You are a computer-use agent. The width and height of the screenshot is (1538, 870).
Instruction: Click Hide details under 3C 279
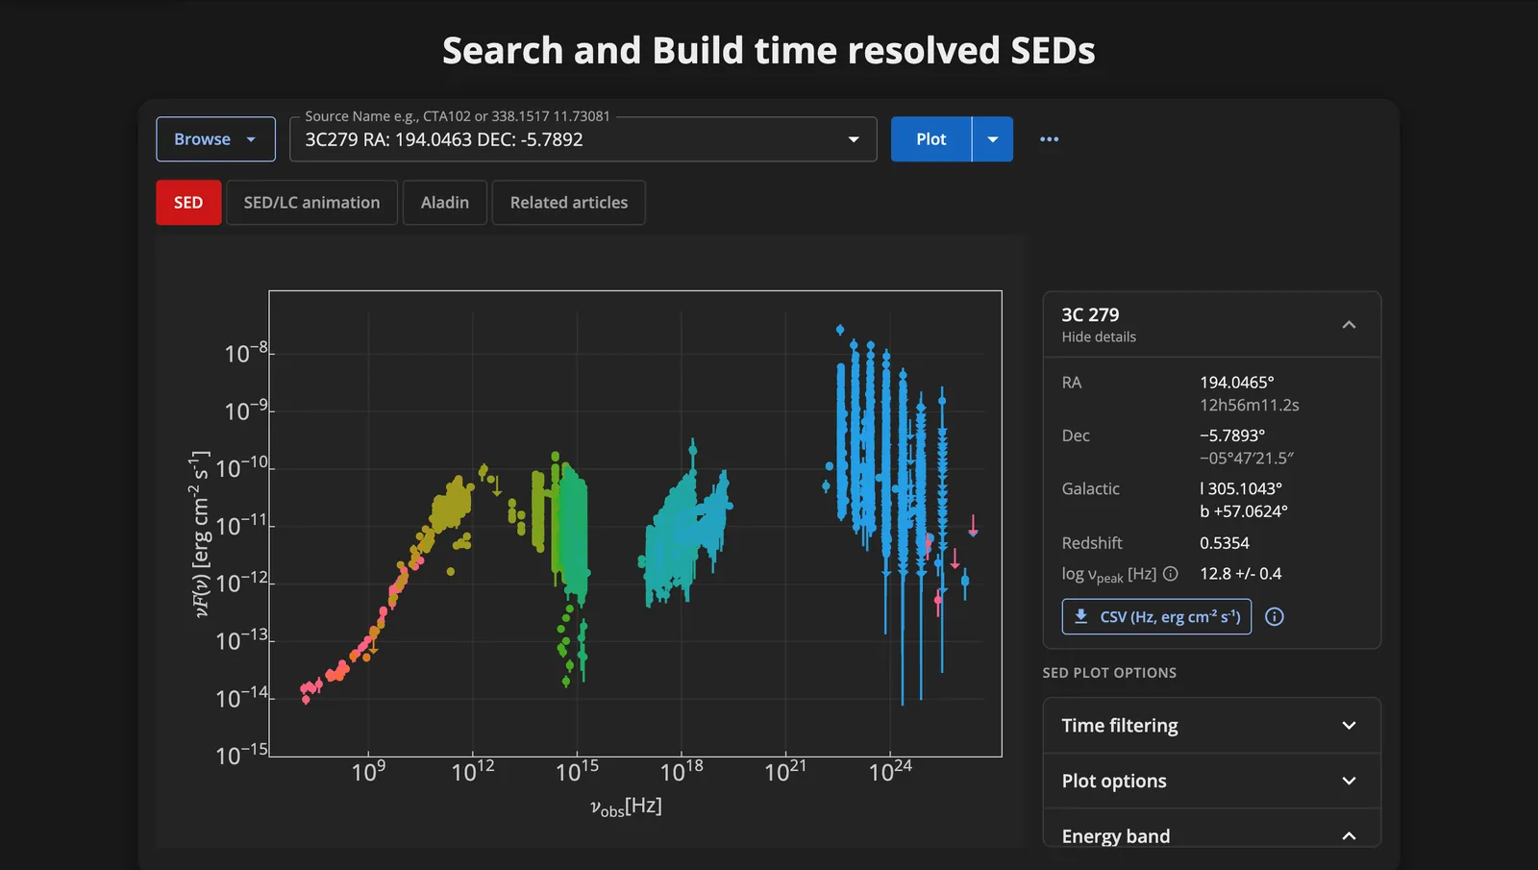(1099, 337)
